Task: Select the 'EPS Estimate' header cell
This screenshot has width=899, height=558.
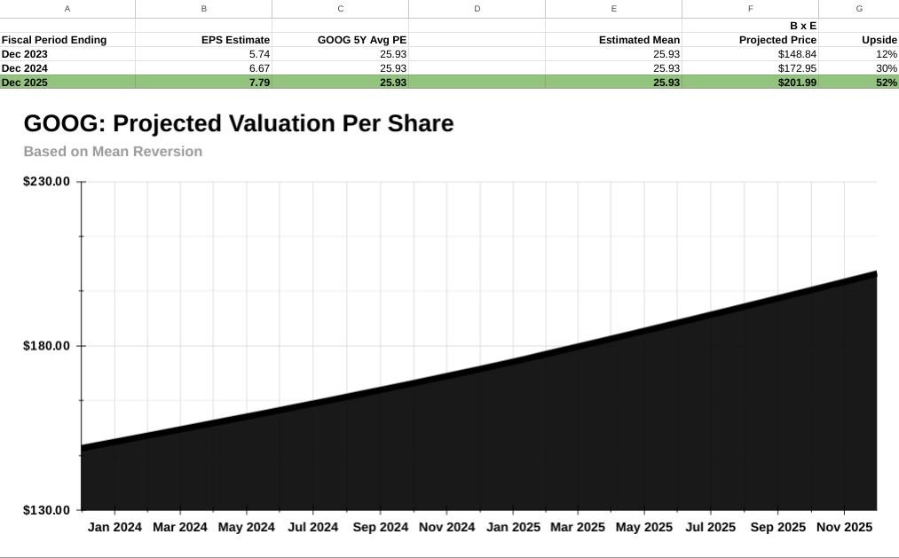Action: click(x=234, y=40)
